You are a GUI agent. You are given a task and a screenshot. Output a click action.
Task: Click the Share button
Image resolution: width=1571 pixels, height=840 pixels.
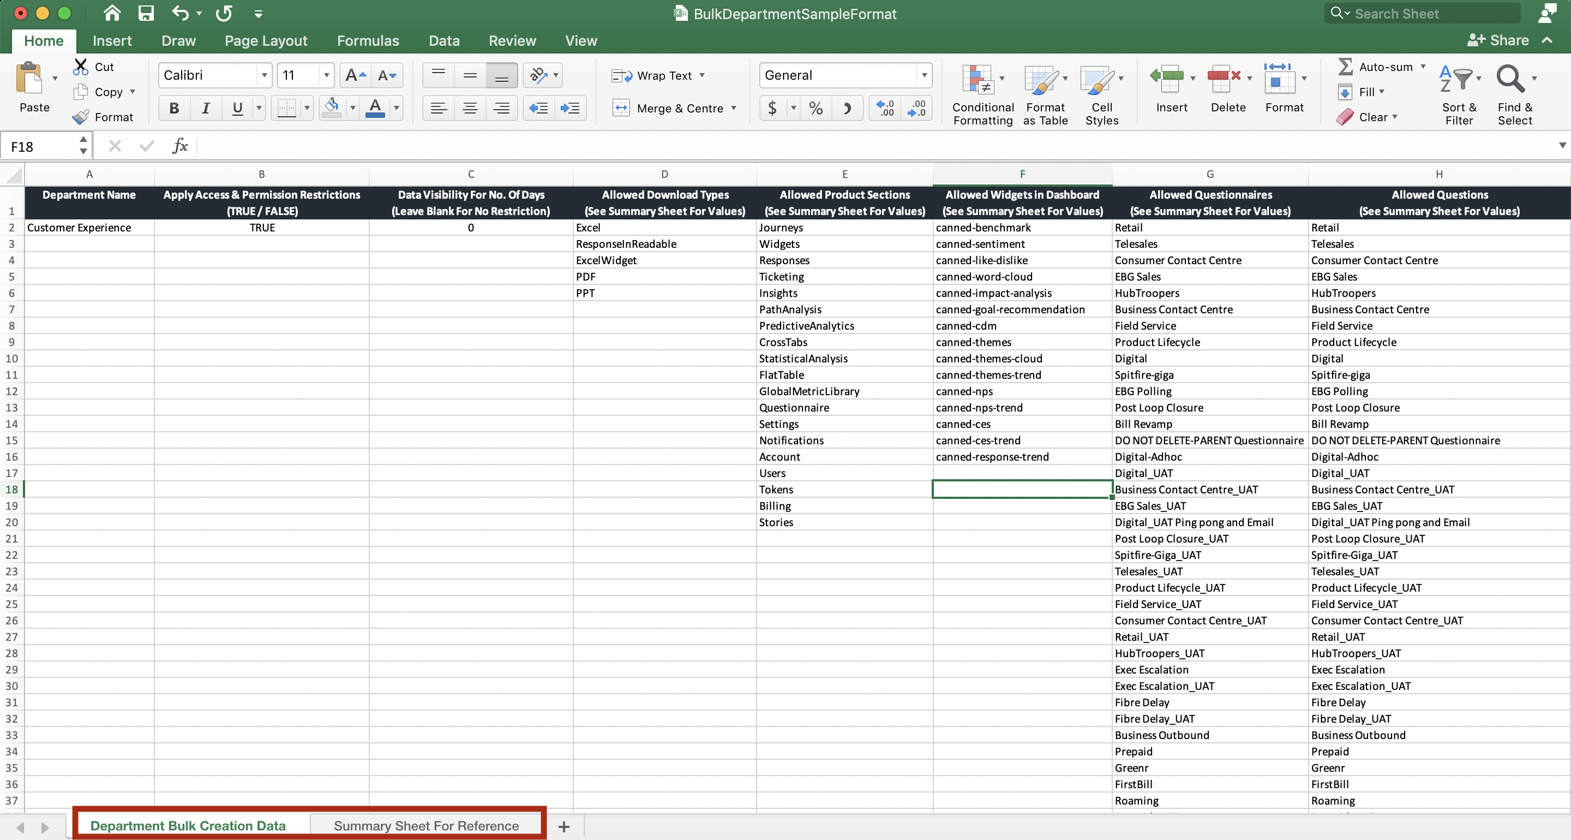pyautogui.click(x=1497, y=40)
